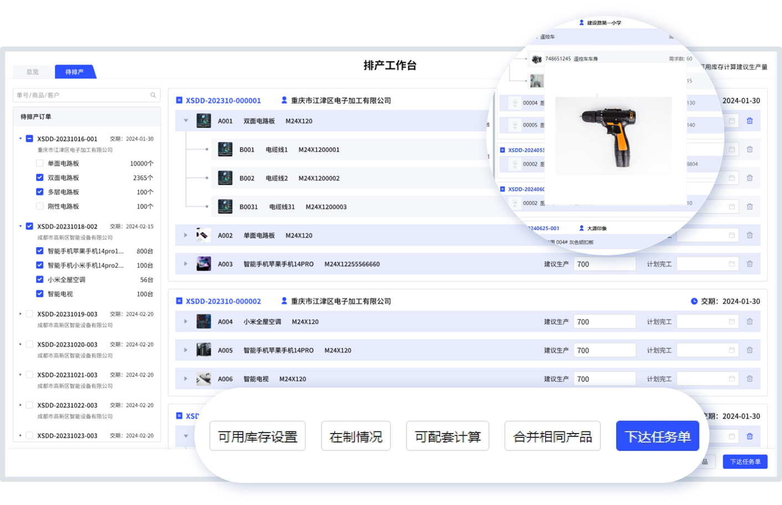Image resolution: width=782 pixels, height=505 pixels.
Task: Toggle checkbox for order XSDD-20231019-003
Action: tap(29, 314)
